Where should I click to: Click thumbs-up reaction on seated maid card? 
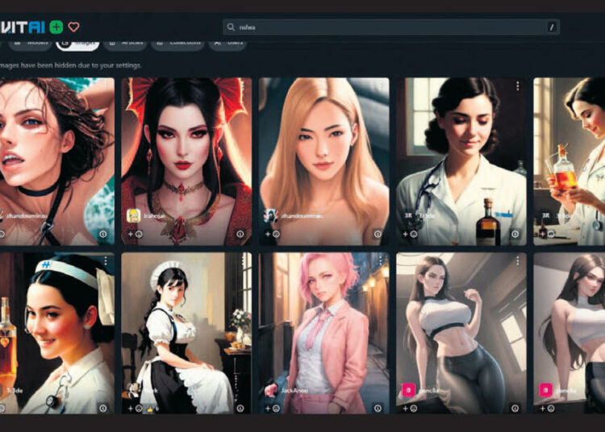pyautogui.click(x=152, y=409)
